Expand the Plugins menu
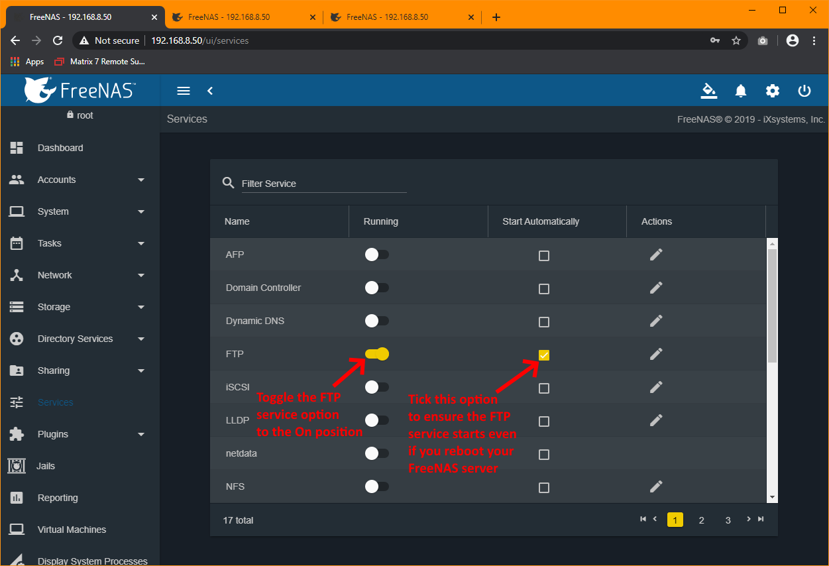The height and width of the screenshot is (566, 829). pos(80,434)
